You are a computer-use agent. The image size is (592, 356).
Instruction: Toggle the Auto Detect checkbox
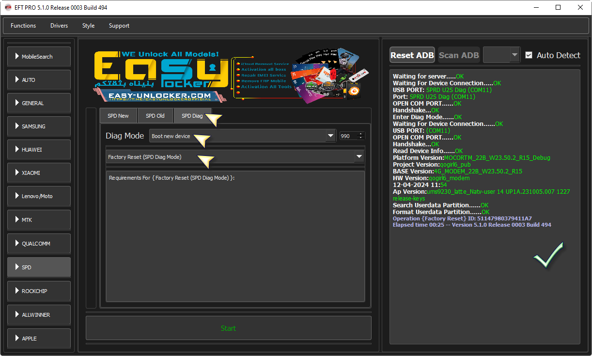[x=529, y=55]
